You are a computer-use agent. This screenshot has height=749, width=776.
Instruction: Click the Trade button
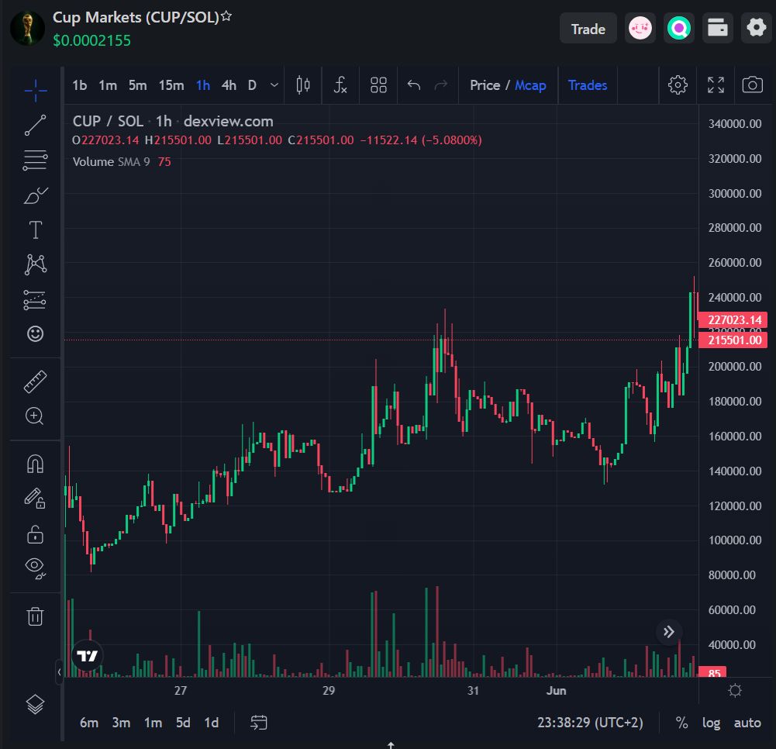(588, 29)
